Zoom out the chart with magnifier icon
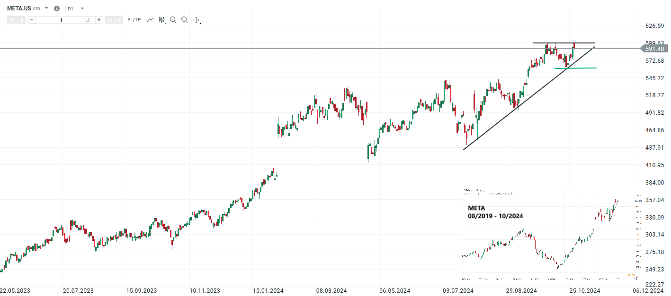The height and width of the screenshot is (296, 671). coord(173,20)
